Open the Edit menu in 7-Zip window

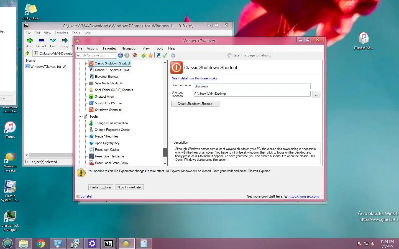point(37,33)
